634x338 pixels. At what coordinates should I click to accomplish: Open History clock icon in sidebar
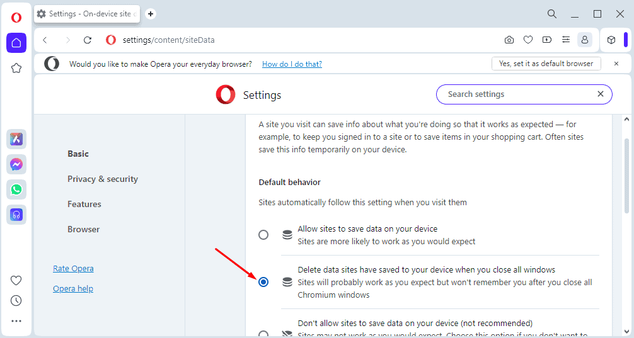[x=16, y=300]
